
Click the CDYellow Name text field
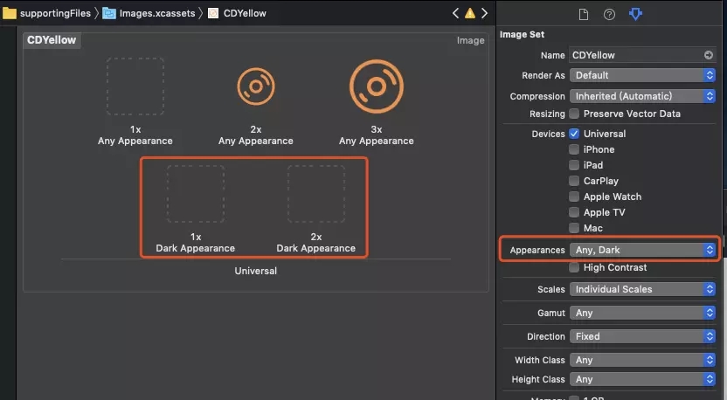point(635,55)
